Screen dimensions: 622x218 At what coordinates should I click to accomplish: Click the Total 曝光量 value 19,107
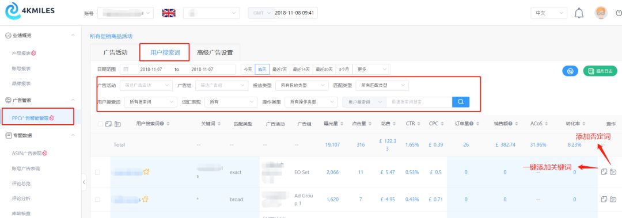point(332,145)
